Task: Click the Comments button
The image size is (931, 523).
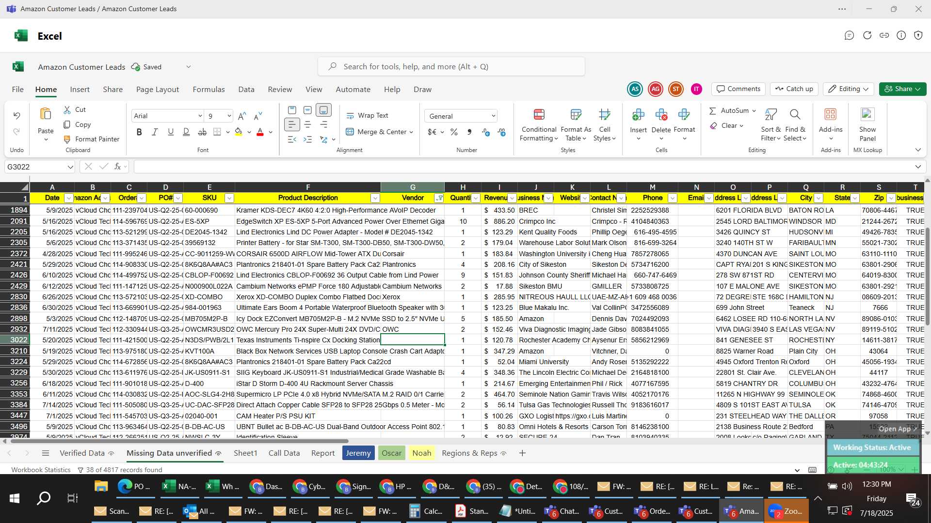Action: tap(738, 89)
